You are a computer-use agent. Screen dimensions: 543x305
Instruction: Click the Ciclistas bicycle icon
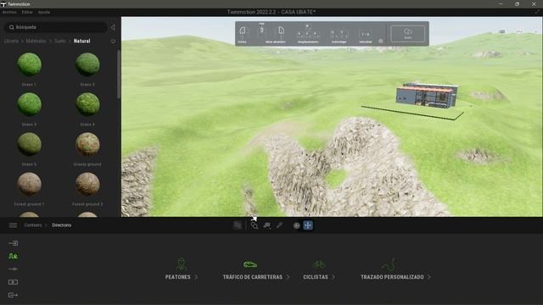[319, 265]
